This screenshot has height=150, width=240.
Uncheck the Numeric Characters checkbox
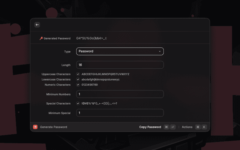coord(78,85)
